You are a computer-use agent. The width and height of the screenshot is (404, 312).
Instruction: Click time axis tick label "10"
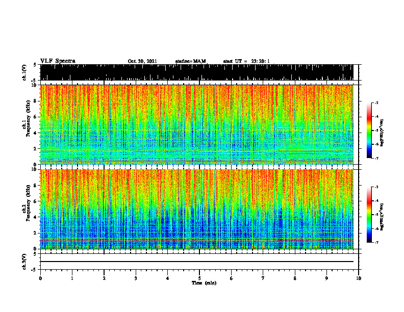click(359, 278)
